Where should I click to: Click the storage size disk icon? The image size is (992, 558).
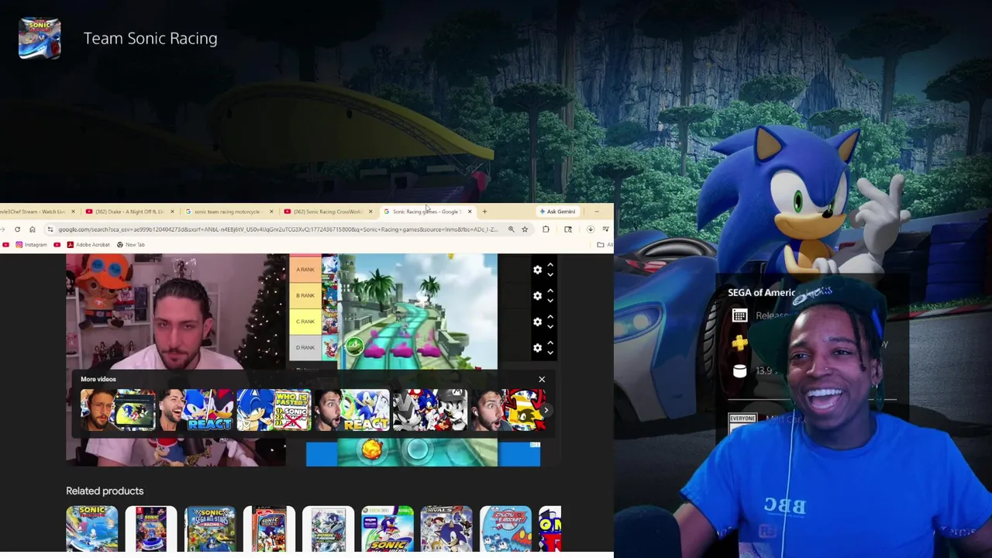click(x=739, y=370)
